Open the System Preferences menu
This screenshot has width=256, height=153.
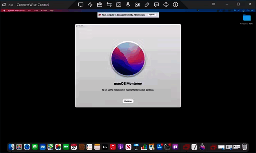[x=17, y=11]
